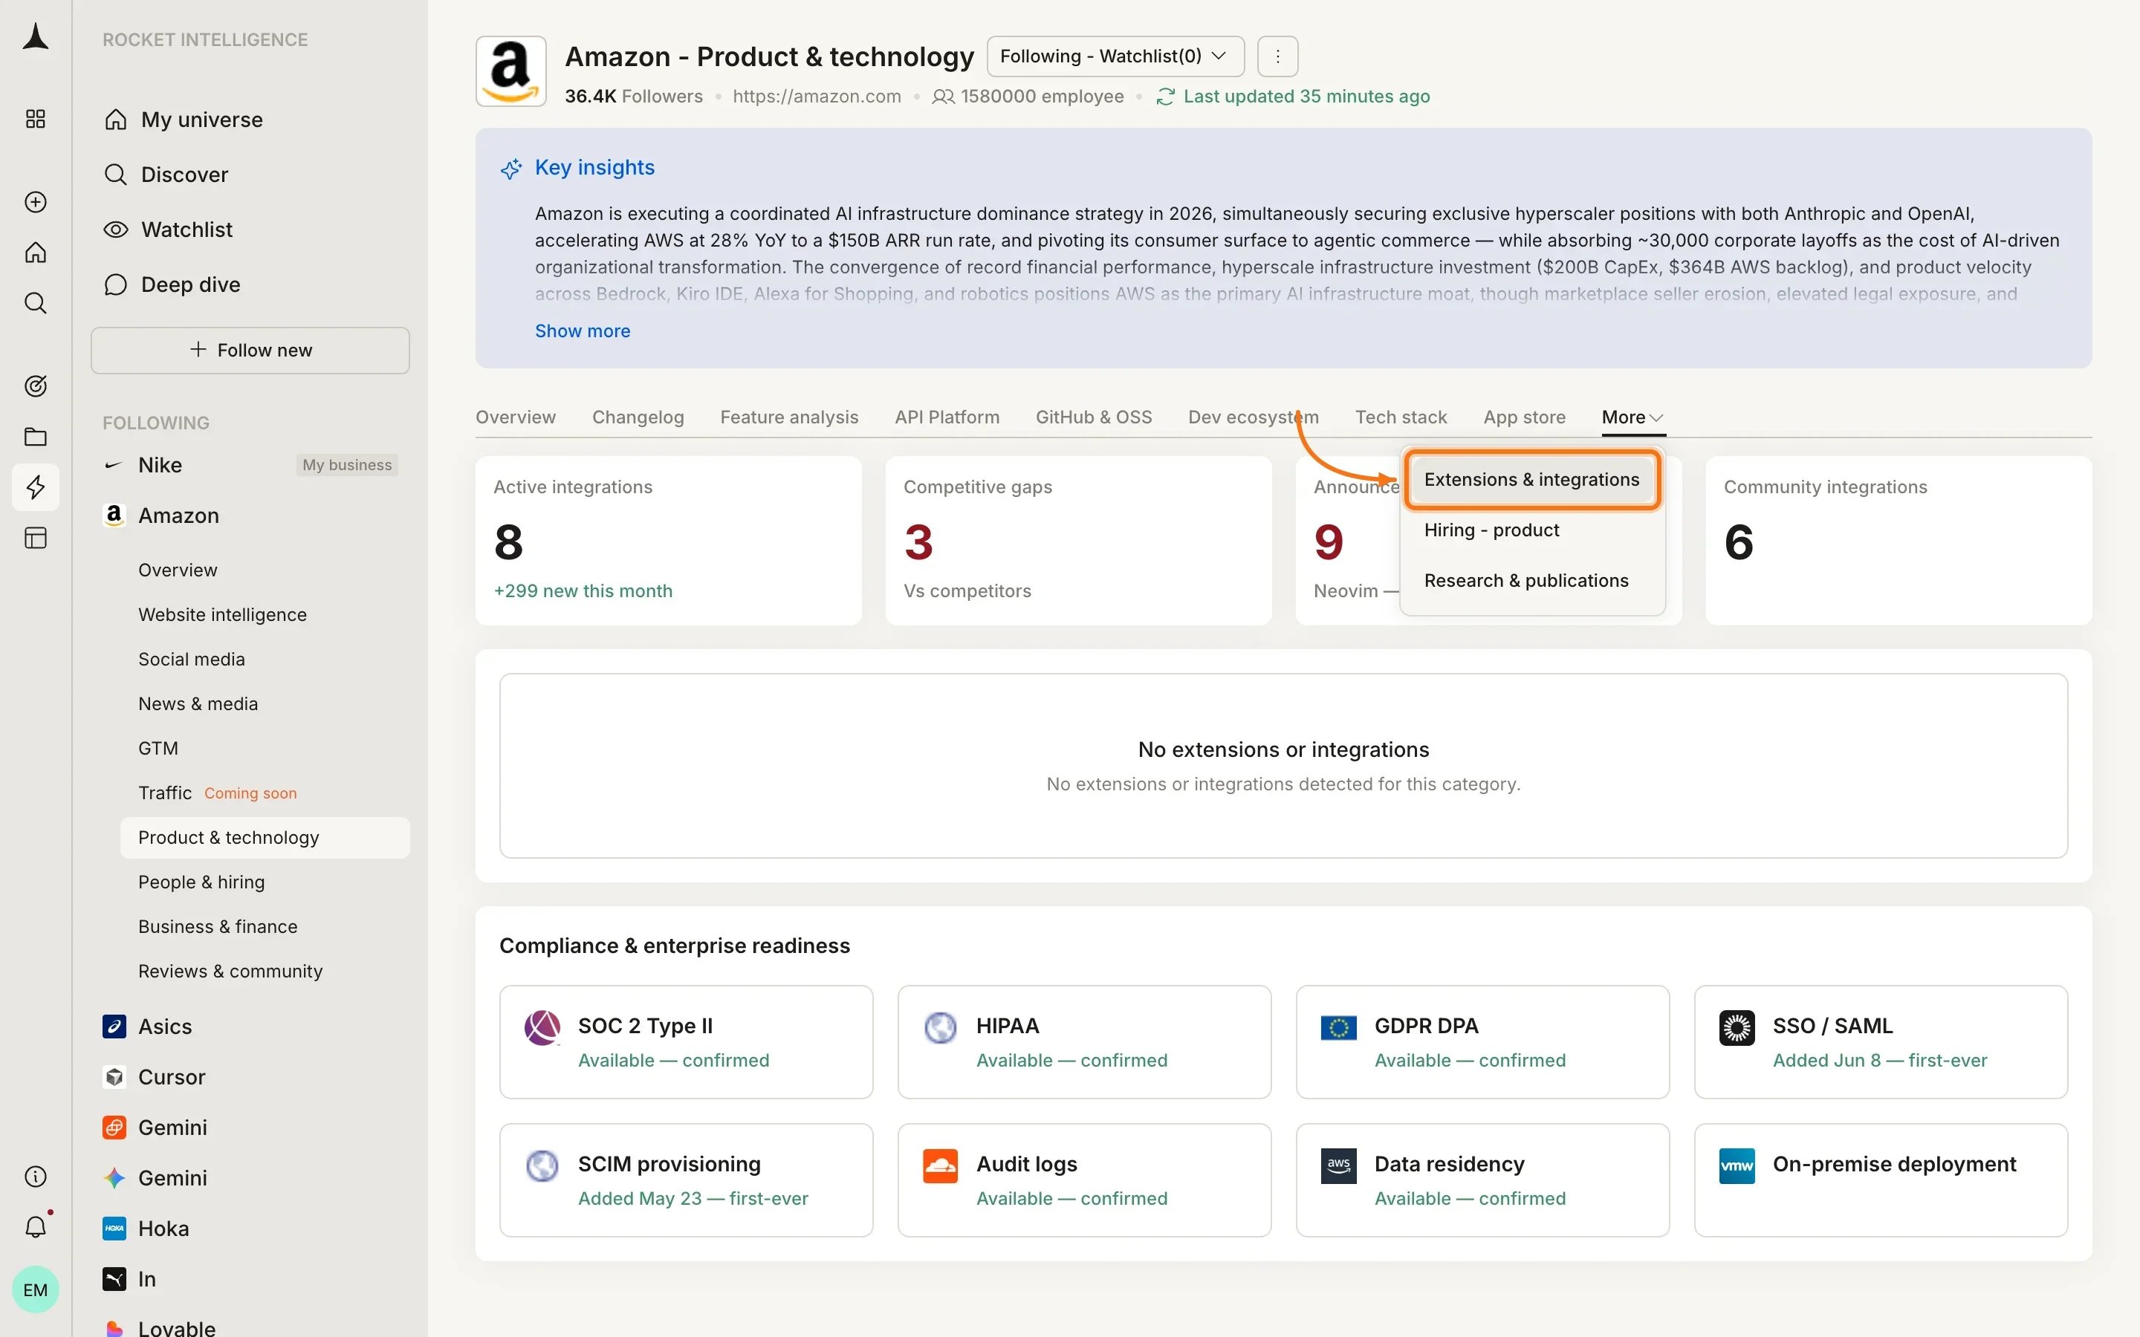This screenshot has height=1337, width=2140.
Task: Go to My universe
Action: click(x=250, y=120)
